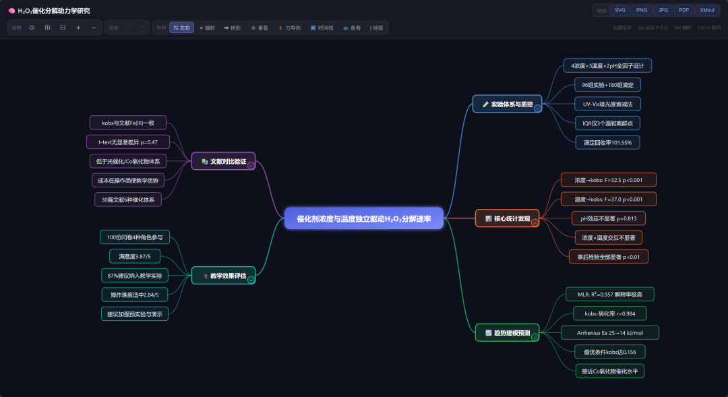Select node 4浓度×3温度×2pH全因子设计
728x397 pixels.
(607, 65)
